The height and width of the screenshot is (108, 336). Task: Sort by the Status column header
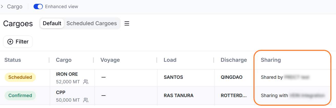click(13, 60)
